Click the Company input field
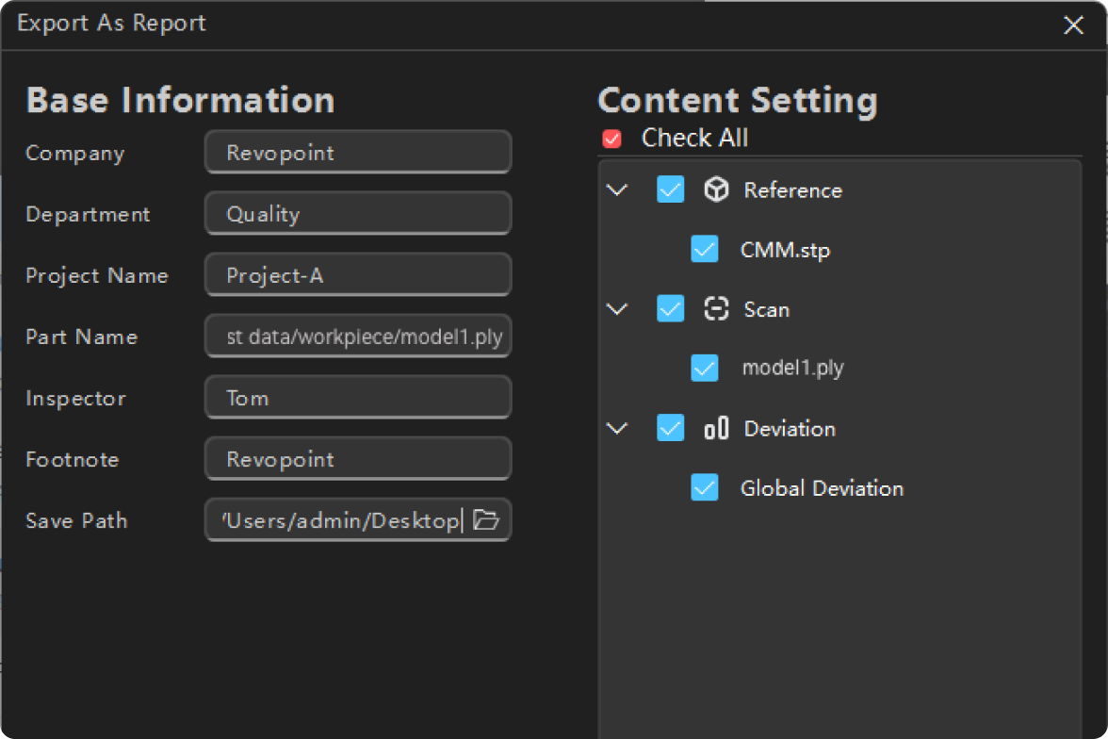This screenshot has height=739, width=1108. [358, 153]
